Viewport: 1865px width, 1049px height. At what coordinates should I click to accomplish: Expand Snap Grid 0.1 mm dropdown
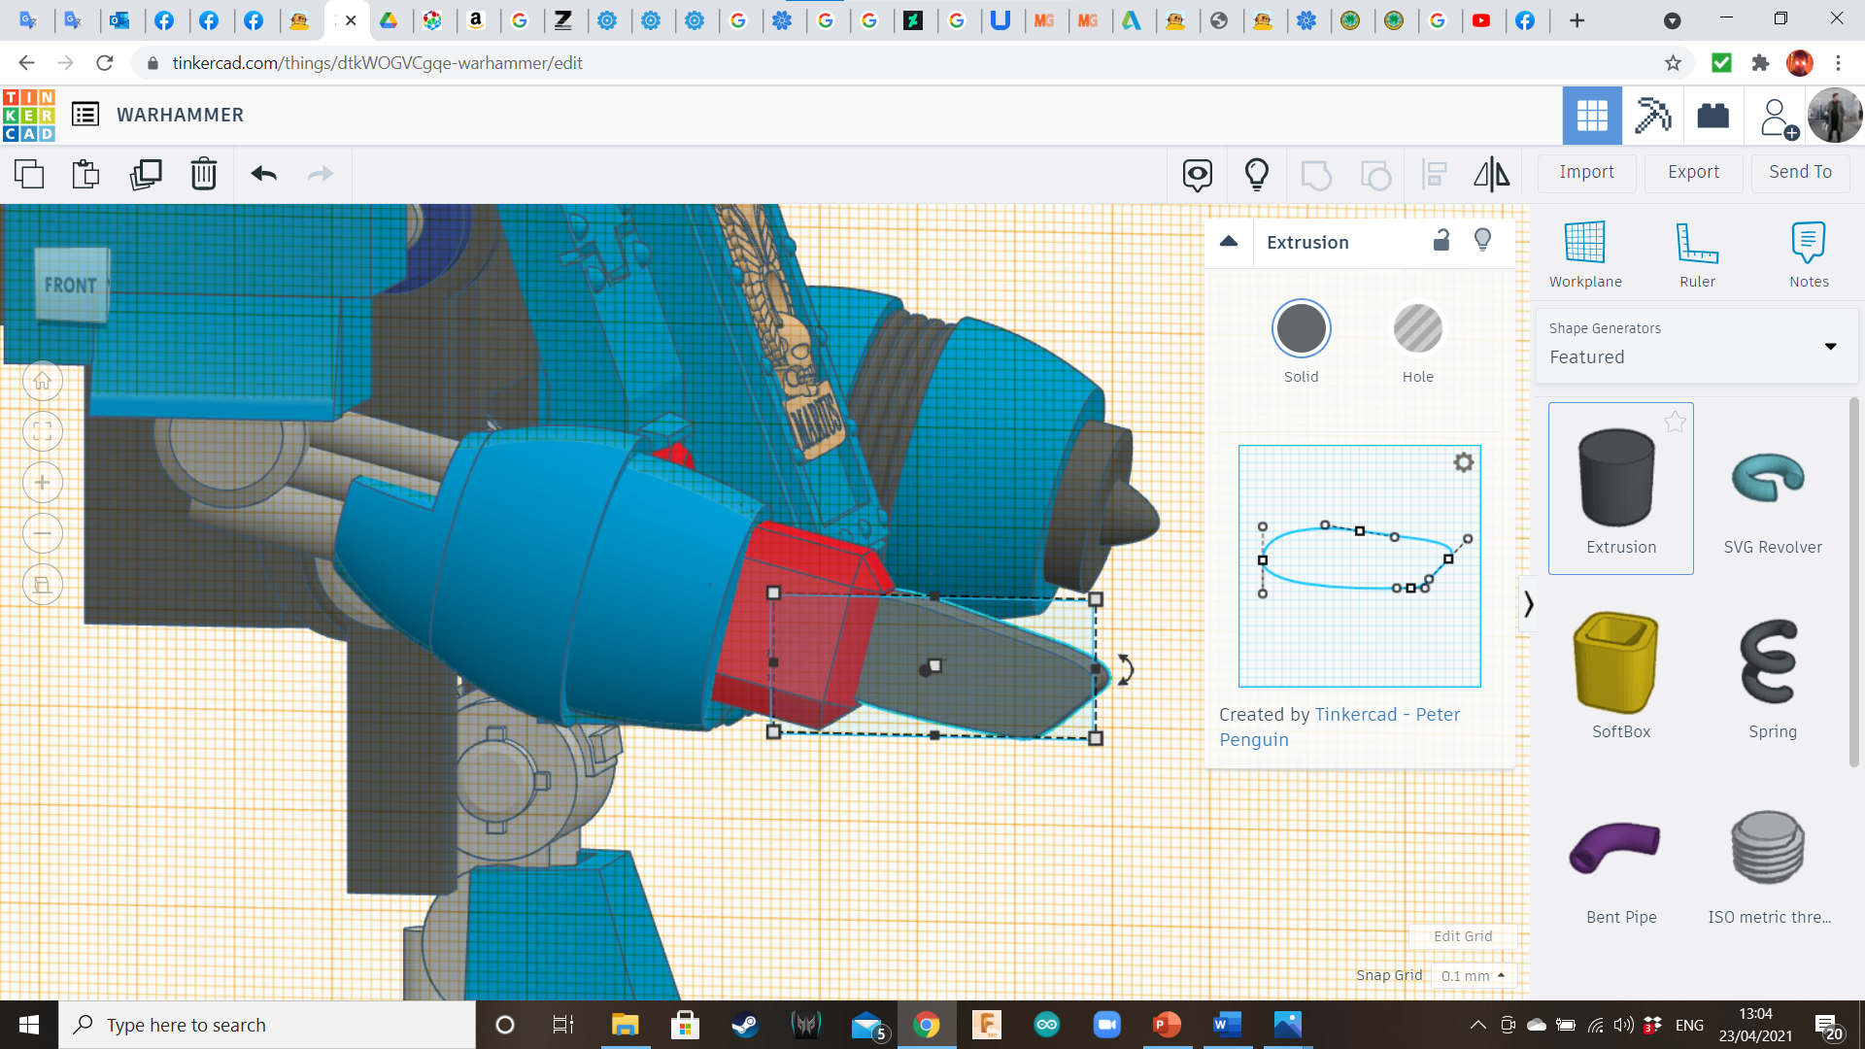click(x=1474, y=975)
